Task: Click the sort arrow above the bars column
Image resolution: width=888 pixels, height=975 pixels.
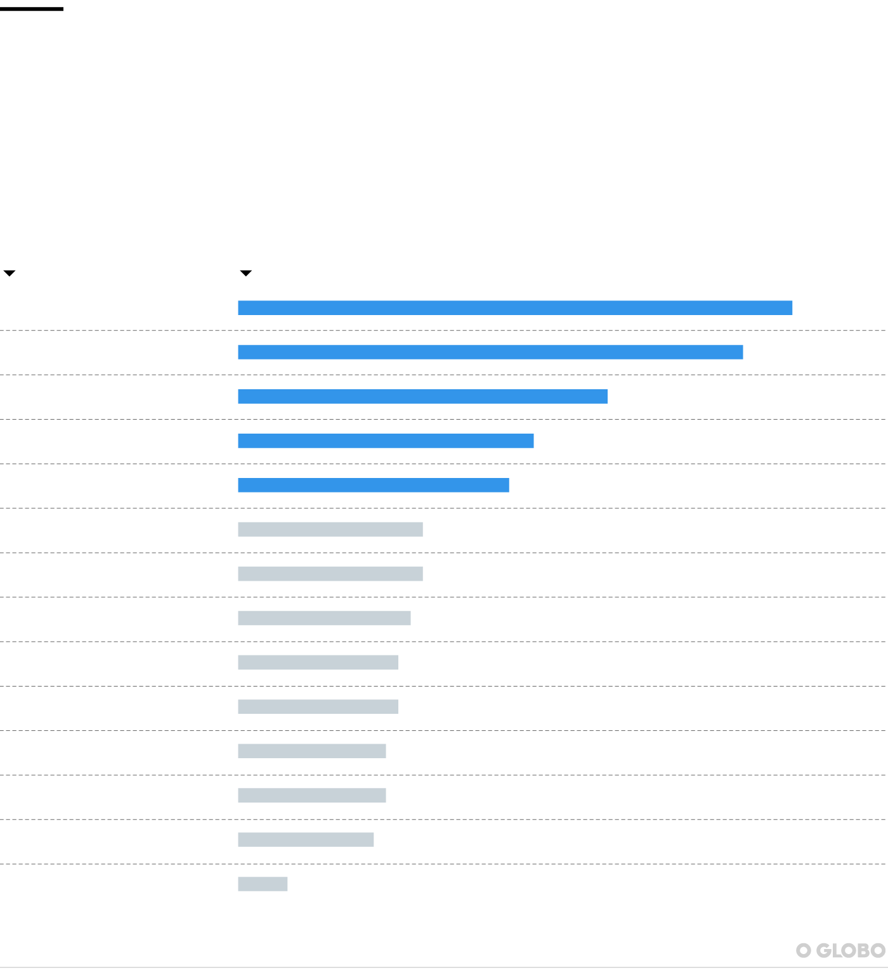Action: tap(246, 273)
